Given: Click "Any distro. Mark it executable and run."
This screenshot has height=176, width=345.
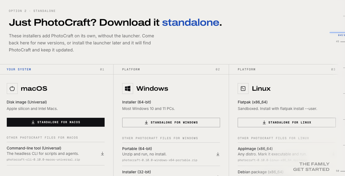Looking at the screenshot, I should click(272, 154).
